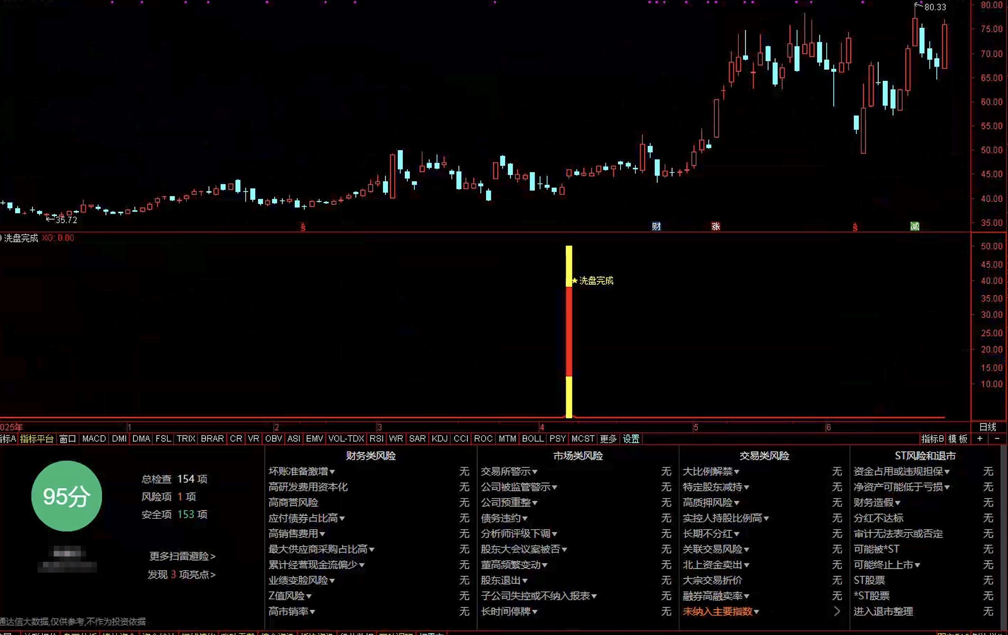The width and height of the screenshot is (1008, 635).
Task: Select the CCI indicator tab
Action: coord(461,438)
